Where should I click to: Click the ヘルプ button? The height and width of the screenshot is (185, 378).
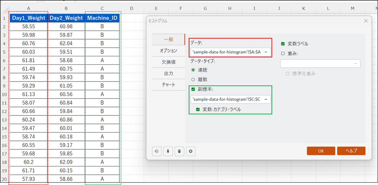[x=351, y=151]
